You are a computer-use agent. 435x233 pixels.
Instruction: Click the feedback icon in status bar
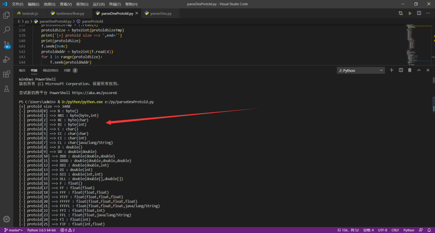click(421, 230)
